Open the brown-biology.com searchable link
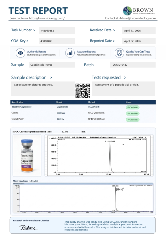 [x=47, y=18]
